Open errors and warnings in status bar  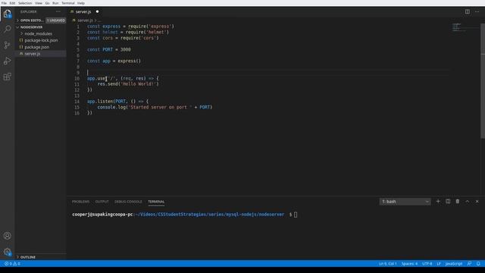coord(12,264)
